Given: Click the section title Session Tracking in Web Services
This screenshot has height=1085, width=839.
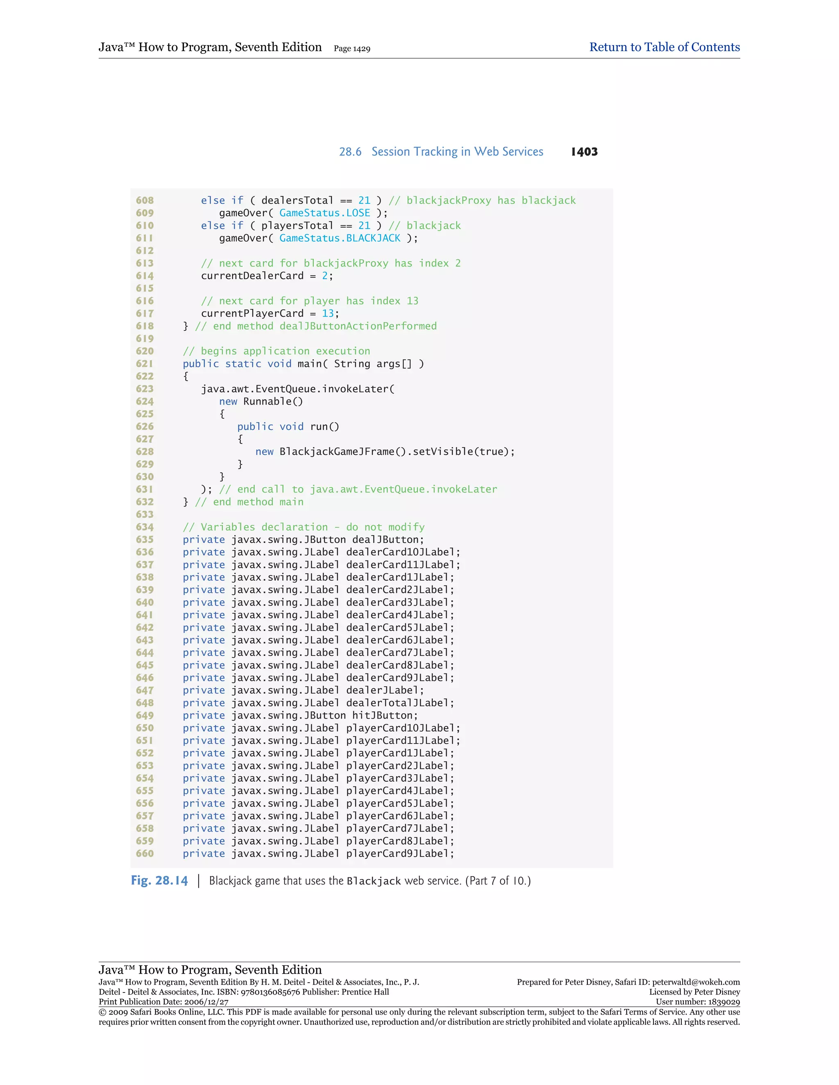Looking at the screenshot, I should [457, 152].
